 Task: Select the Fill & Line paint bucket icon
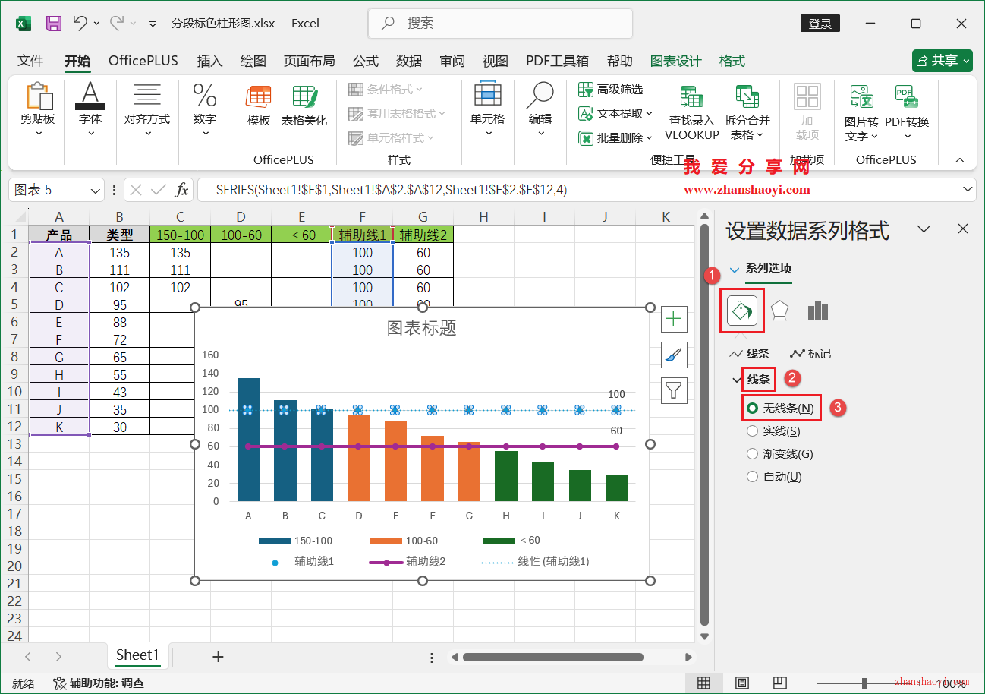(x=741, y=311)
